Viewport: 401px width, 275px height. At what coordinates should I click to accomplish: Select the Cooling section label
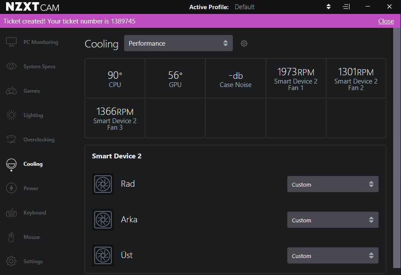(x=33, y=164)
